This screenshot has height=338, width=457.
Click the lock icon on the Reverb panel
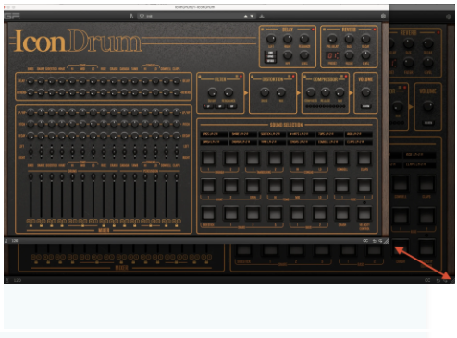pyautogui.click(x=324, y=30)
